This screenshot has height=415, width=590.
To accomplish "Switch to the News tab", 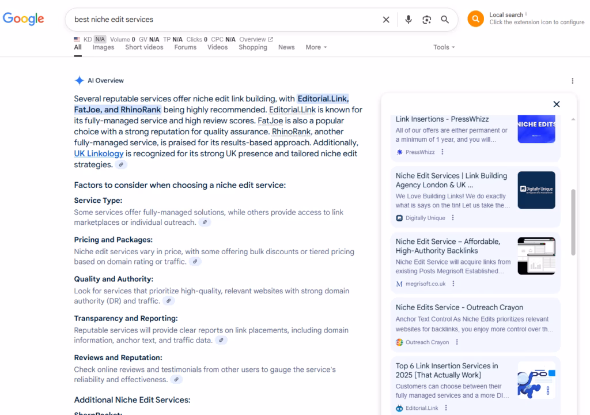I will click(x=286, y=47).
